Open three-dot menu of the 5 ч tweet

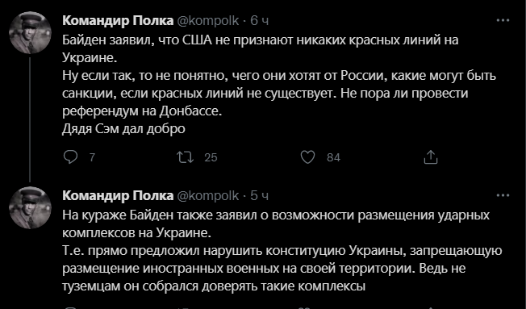pyautogui.click(x=503, y=195)
